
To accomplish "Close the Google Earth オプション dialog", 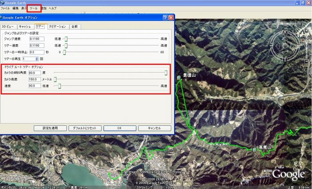I will click(171, 18).
